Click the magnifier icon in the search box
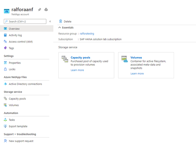The width and height of the screenshot is (196, 146). [6, 21]
